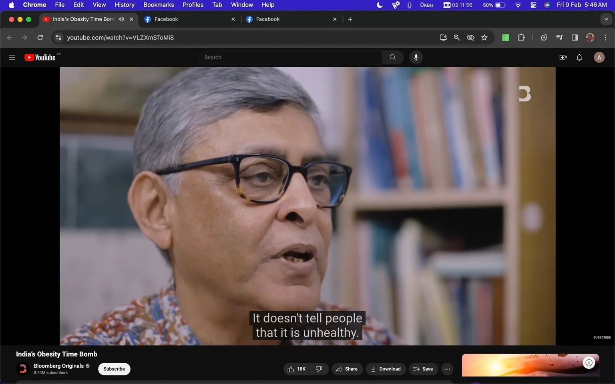Bookmark this page with star icon

click(x=484, y=38)
